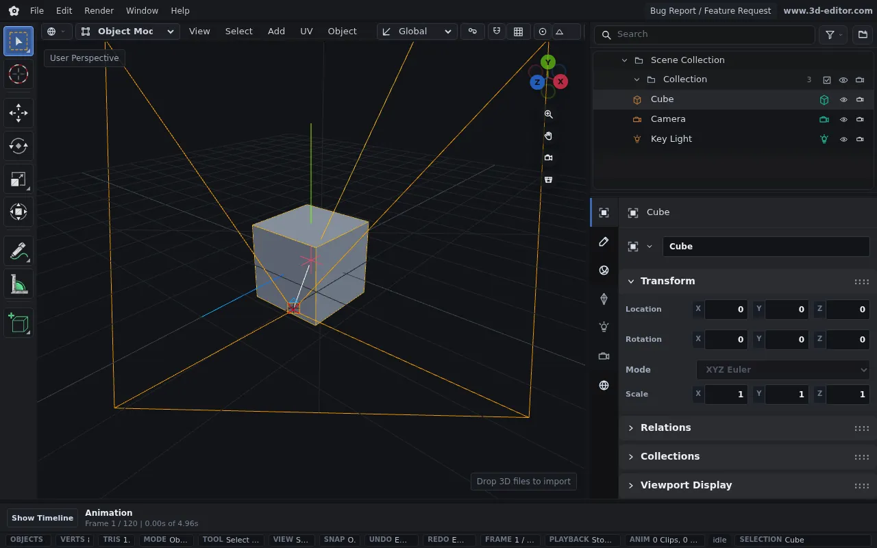The height and width of the screenshot is (548, 877).
Task: Open the Object Mode dropdown
Action: point(127,32)
